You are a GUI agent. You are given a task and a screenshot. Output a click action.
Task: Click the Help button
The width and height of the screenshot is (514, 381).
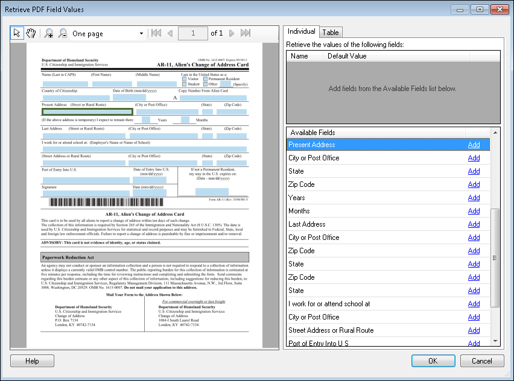click(x=32, y=361)
